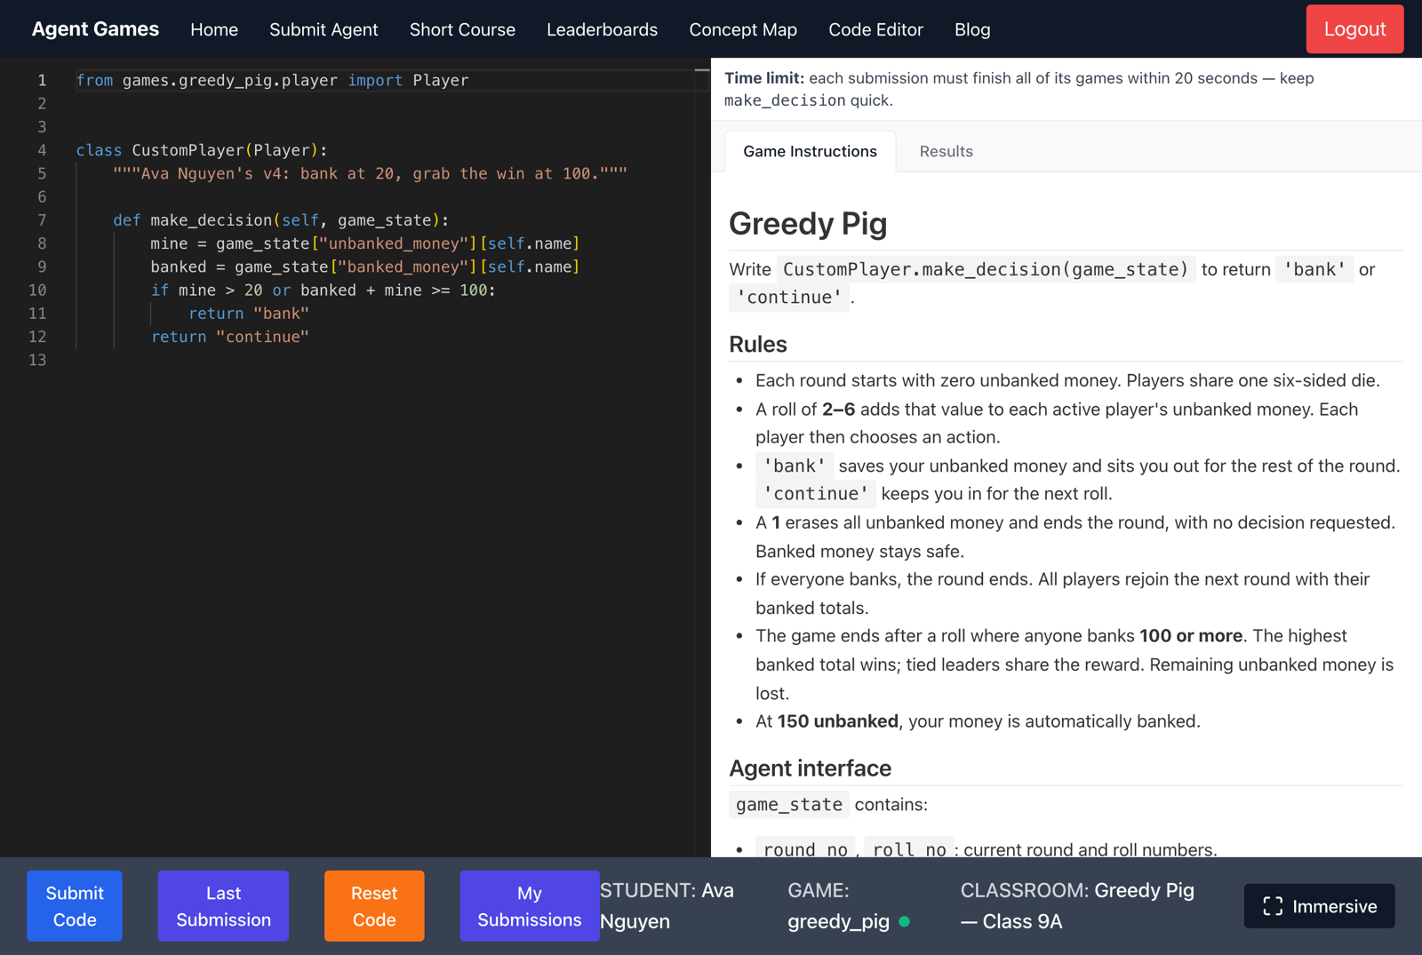Click line number 10 in the gutter
This screenshot has width=1422, height=955.
click(37, 290)
